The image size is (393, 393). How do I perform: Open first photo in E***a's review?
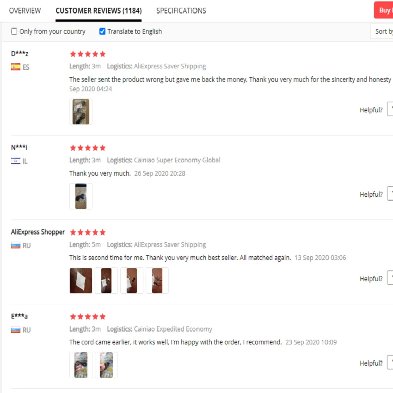click(81, 365)
